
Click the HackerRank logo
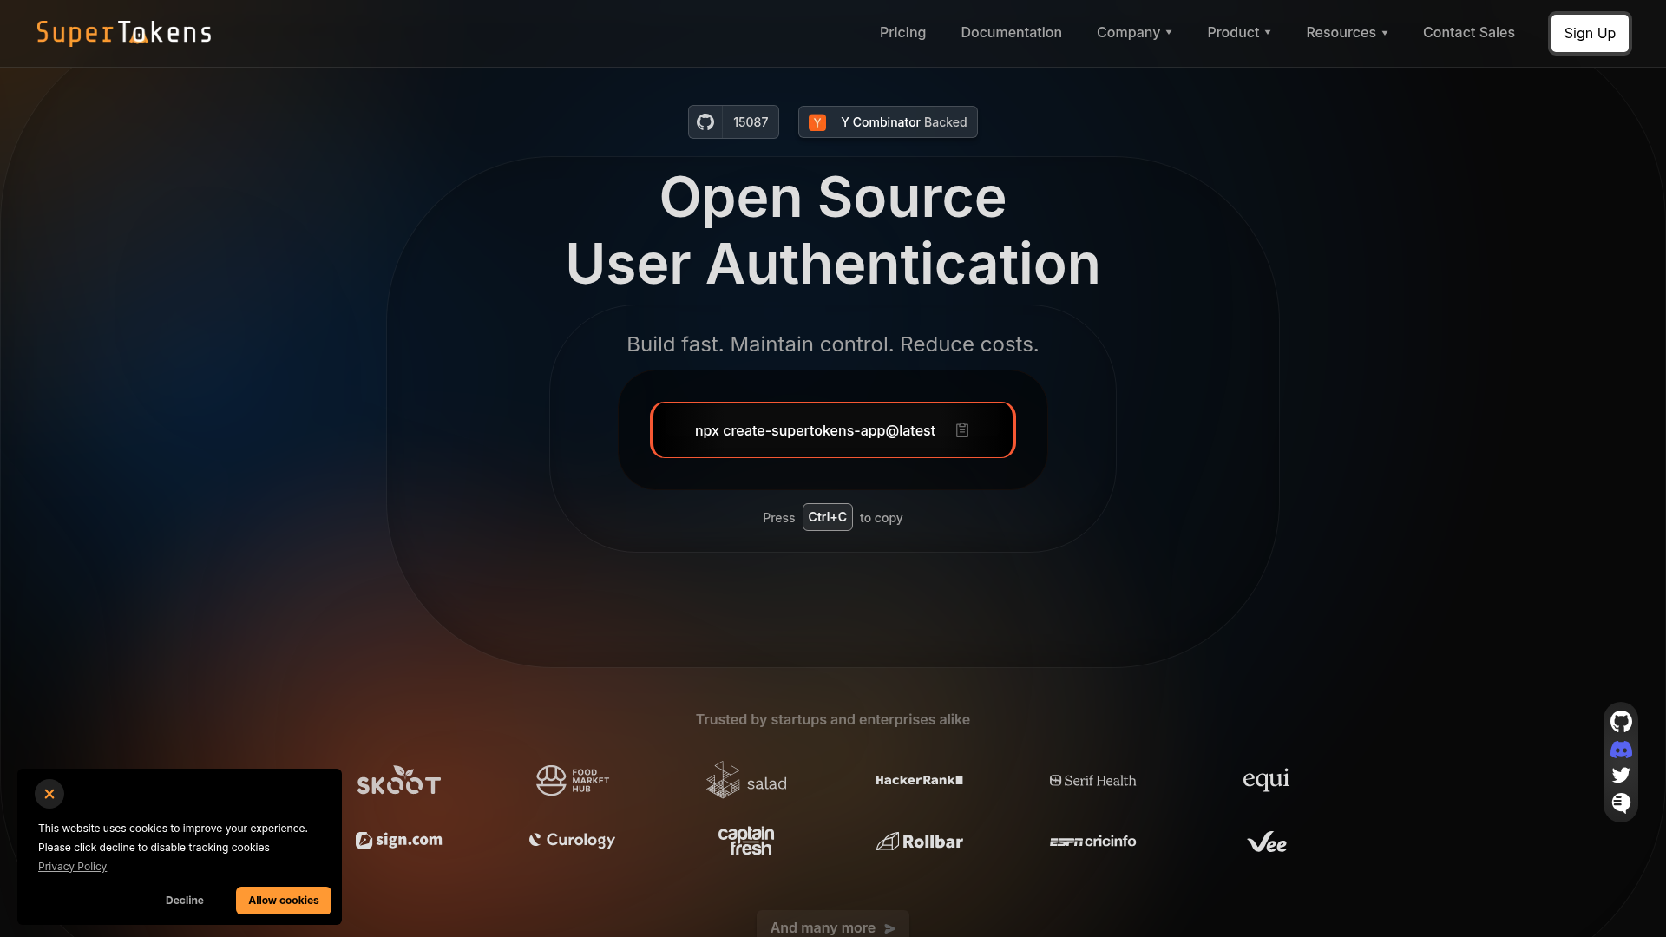tap(920, 781)
